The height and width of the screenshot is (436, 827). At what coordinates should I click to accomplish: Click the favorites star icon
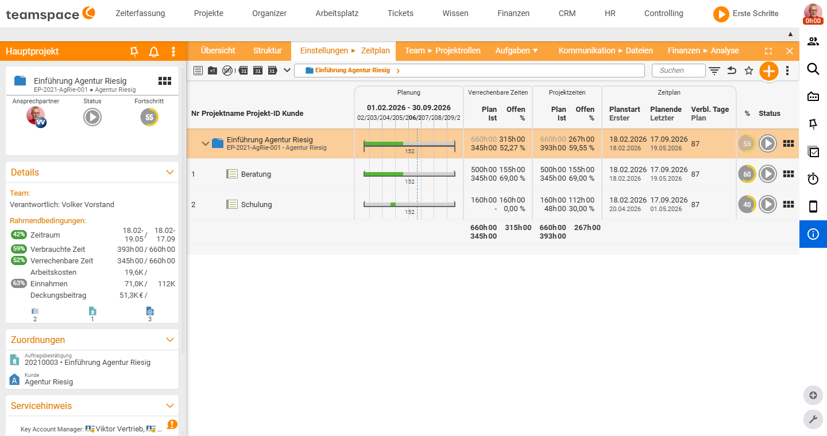[x=749, y=71]
